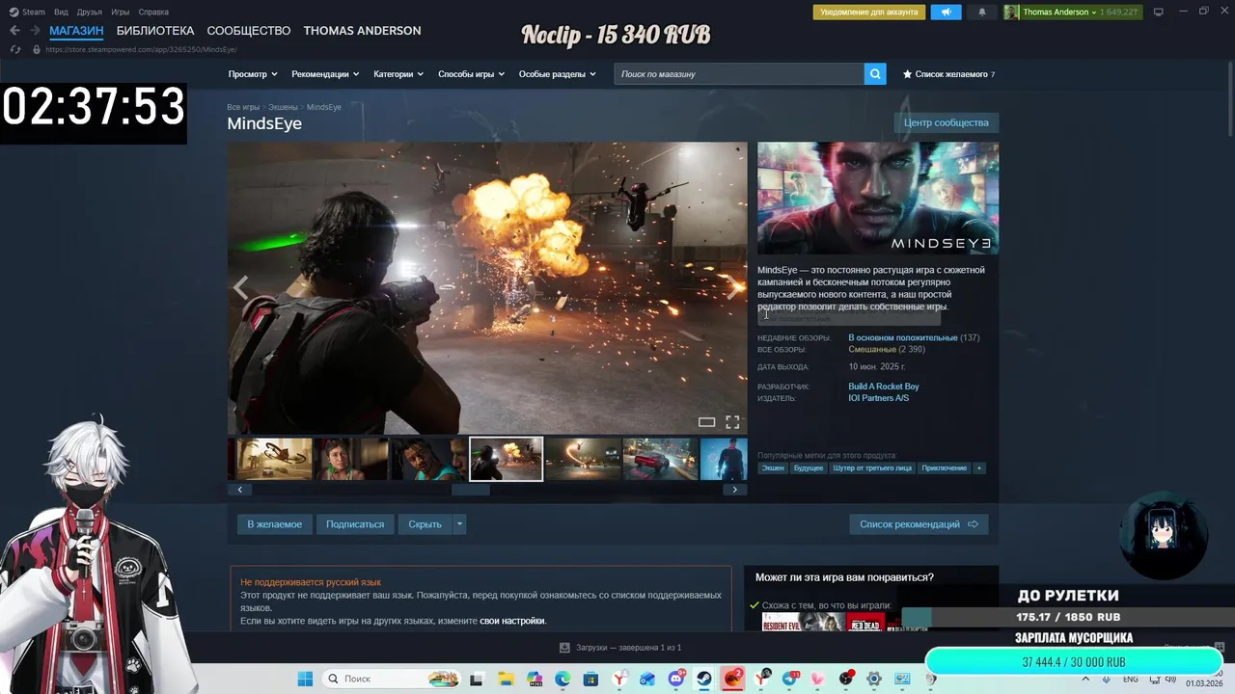
Task: Switch to the МАГАЗИН tab
Action: [x=76, y=31]
